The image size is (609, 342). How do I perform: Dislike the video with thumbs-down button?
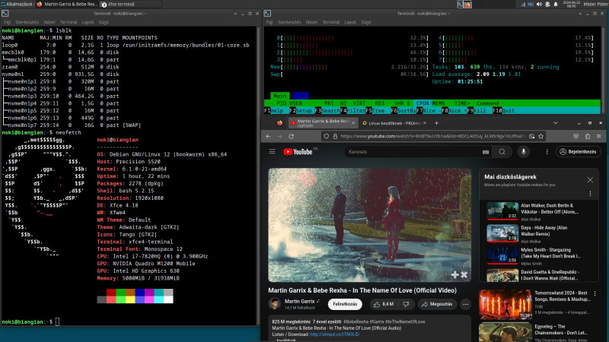pyautogui.click(x=406, y=305)
